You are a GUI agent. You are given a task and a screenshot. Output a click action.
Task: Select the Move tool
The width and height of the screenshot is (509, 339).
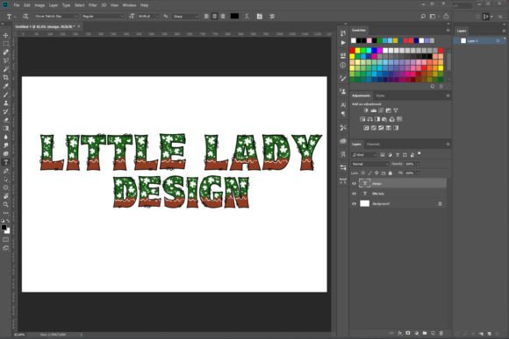(x=5, y=35)
